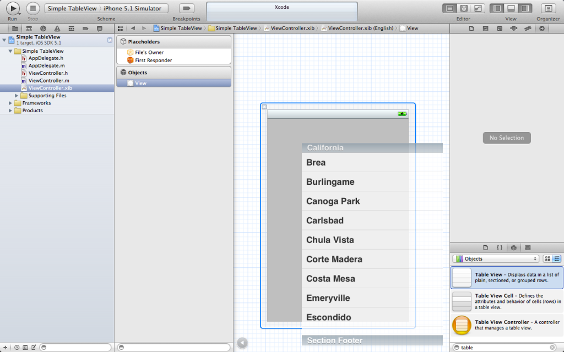The width and height of the screenshot is (564, 352).
Task: Click the Run button
Action: click(x=13, y=8)
